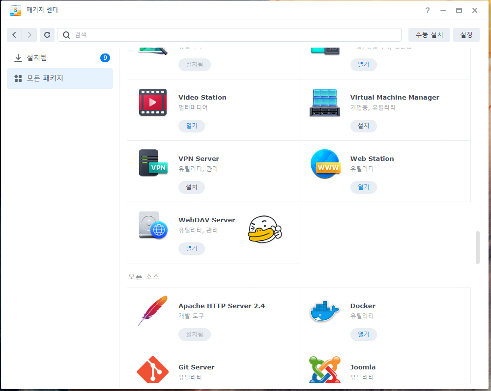
Task: Click the Apache HTTP Server feather icon
Action: (x=153, y=311)
